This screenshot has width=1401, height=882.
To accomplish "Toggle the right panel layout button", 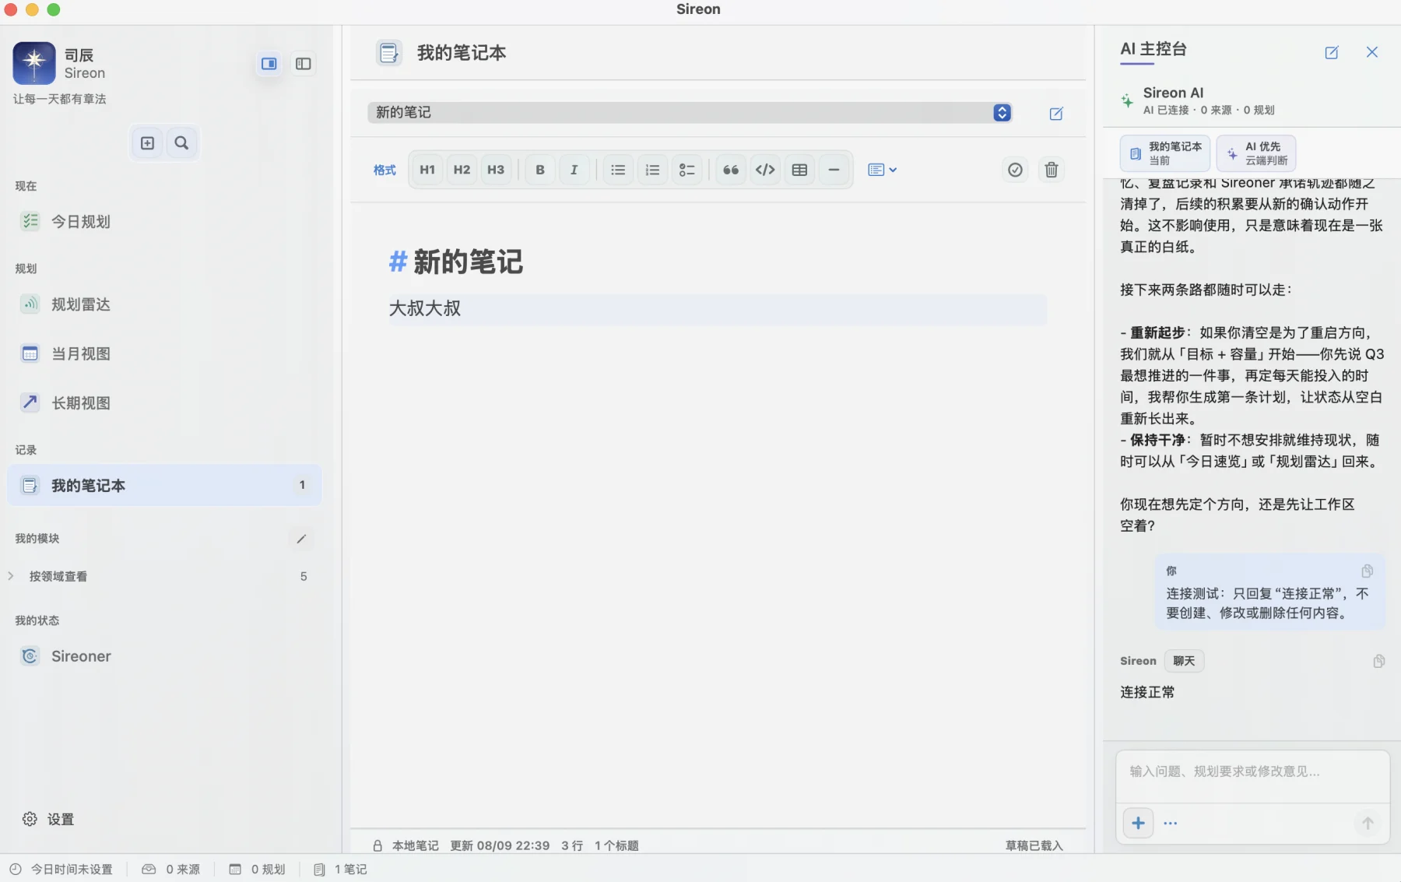I will pos(269,64).
